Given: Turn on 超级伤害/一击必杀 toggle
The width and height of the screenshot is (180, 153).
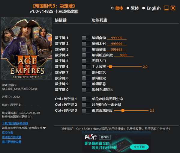Looking at the screenshot, I should [x=86, y=105].
